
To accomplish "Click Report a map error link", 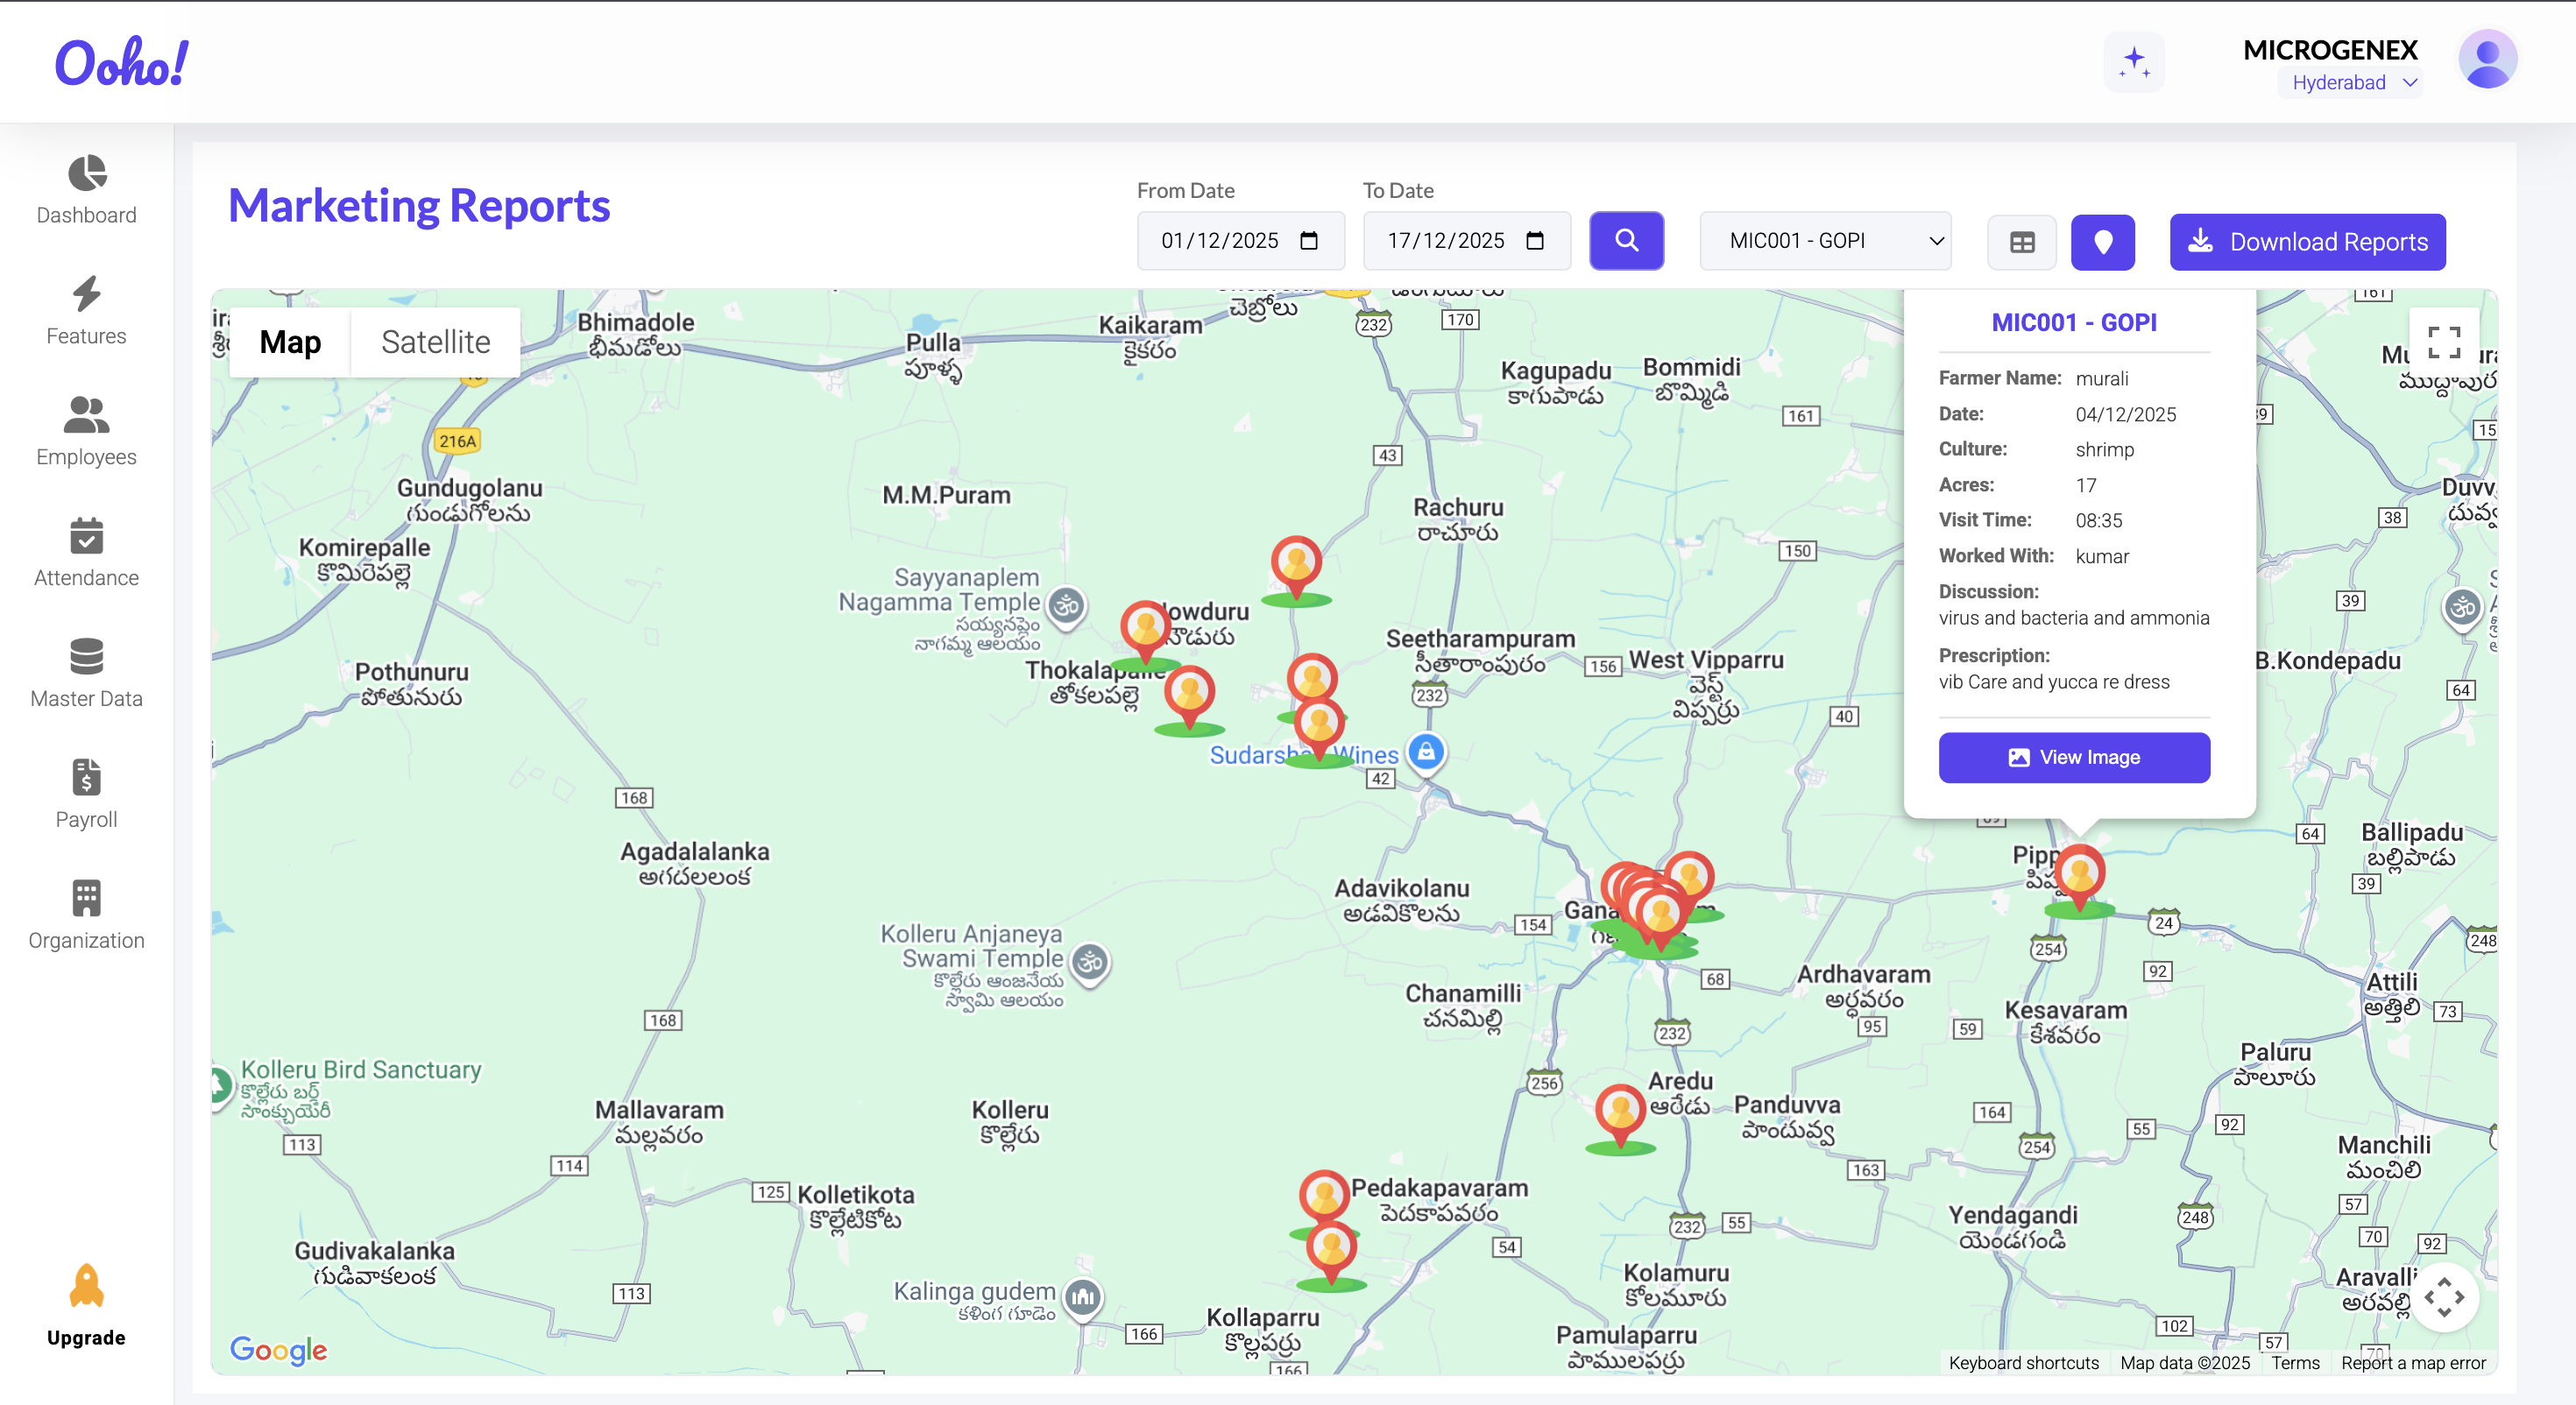I will pyautogui.click(x=2413, y=1362).
